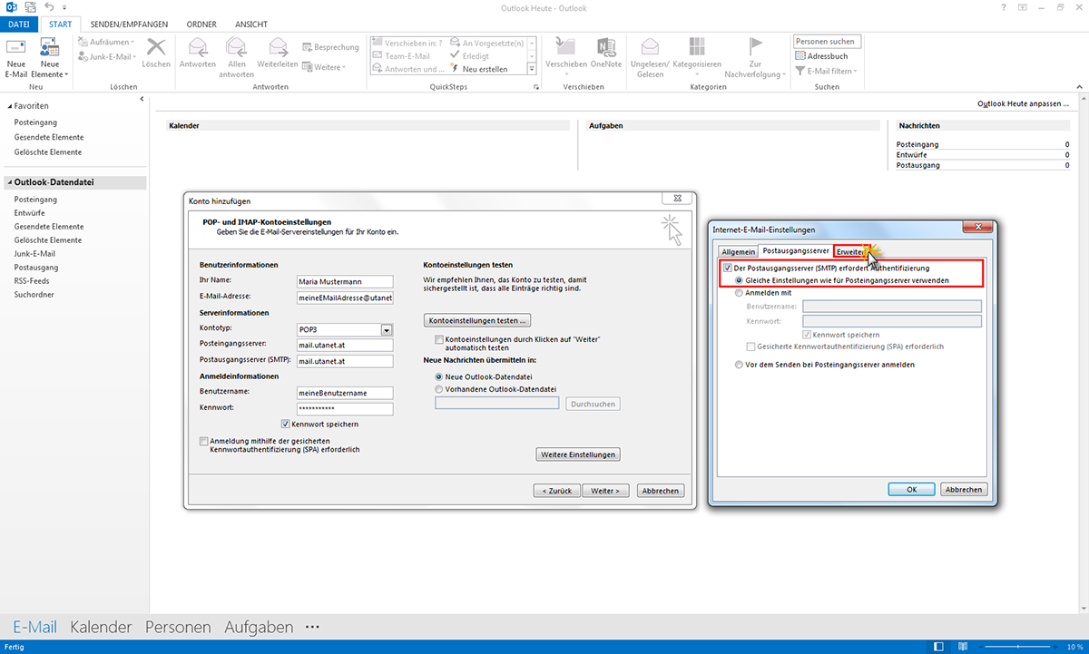
Task: Select Vor dem Senden bei Posteingangsserver anmelden
Action: (x=739, y=365)
